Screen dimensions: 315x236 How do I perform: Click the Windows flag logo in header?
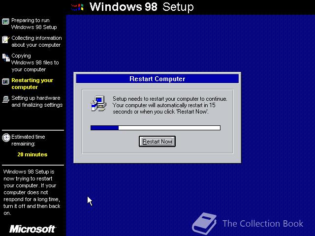click(77, 7)
